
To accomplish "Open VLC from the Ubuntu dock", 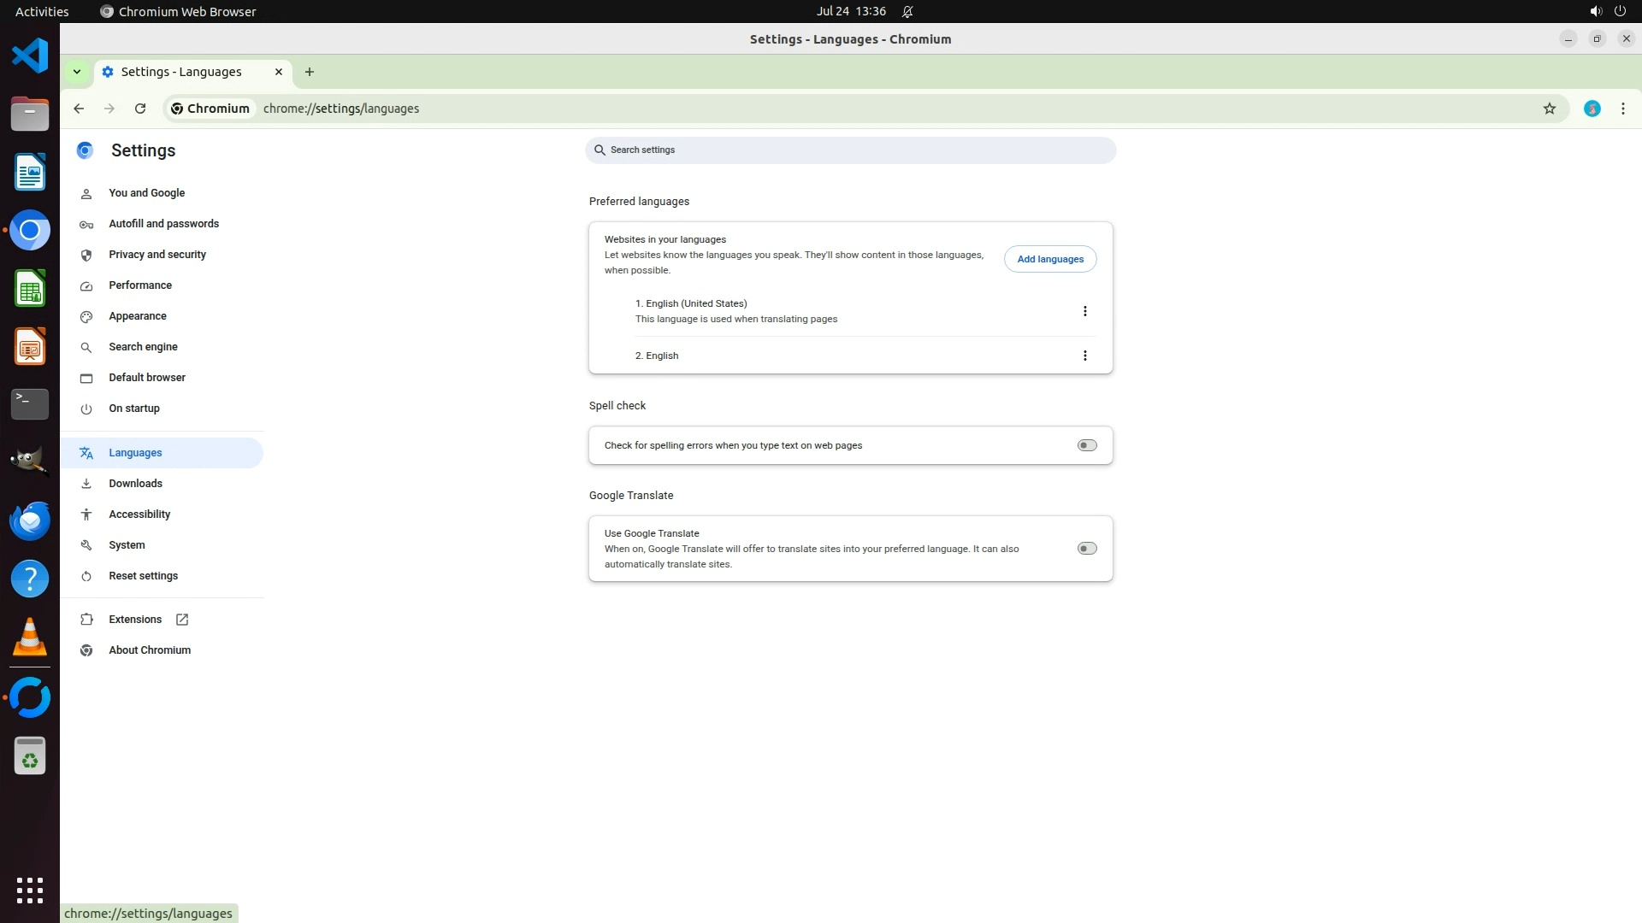I will click(x=30, y=637).
